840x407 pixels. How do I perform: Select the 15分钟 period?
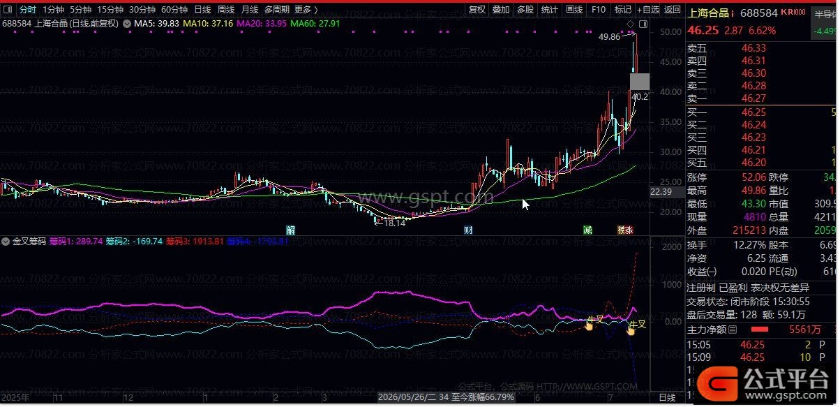110,10
